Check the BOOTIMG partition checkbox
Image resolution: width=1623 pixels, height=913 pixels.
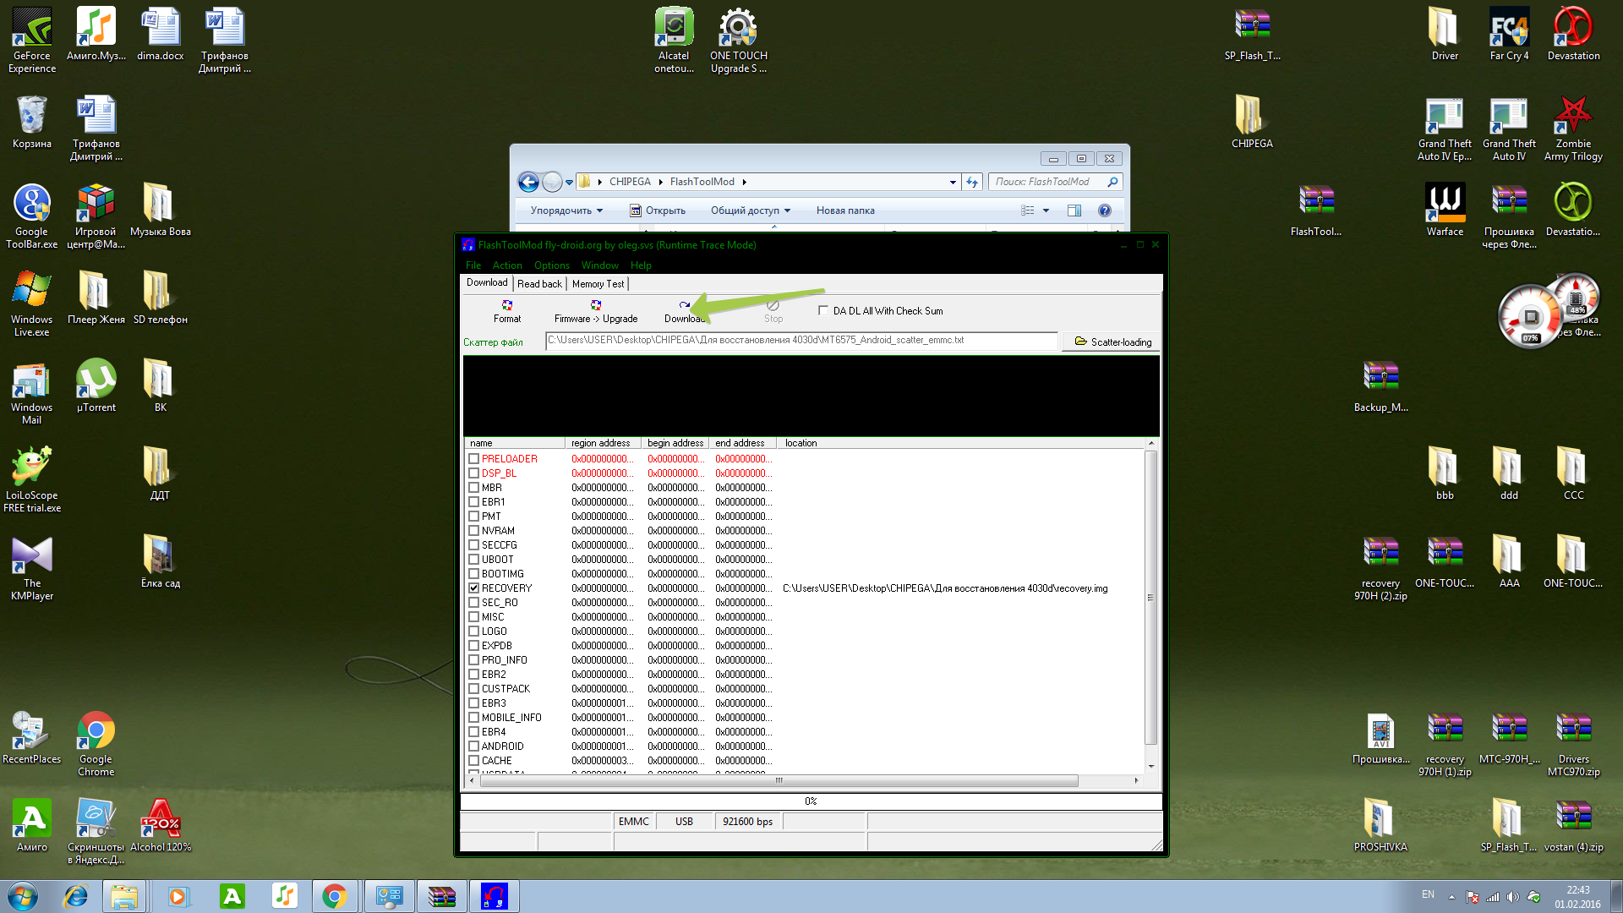474,574
